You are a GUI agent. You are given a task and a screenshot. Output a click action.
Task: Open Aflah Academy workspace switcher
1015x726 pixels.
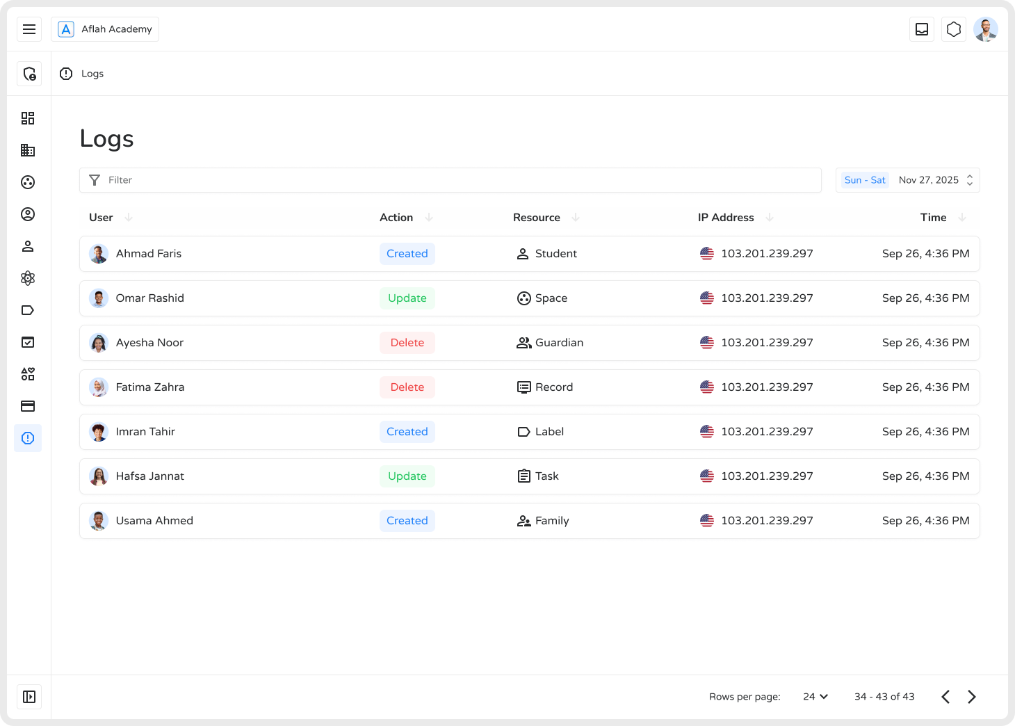105,29
